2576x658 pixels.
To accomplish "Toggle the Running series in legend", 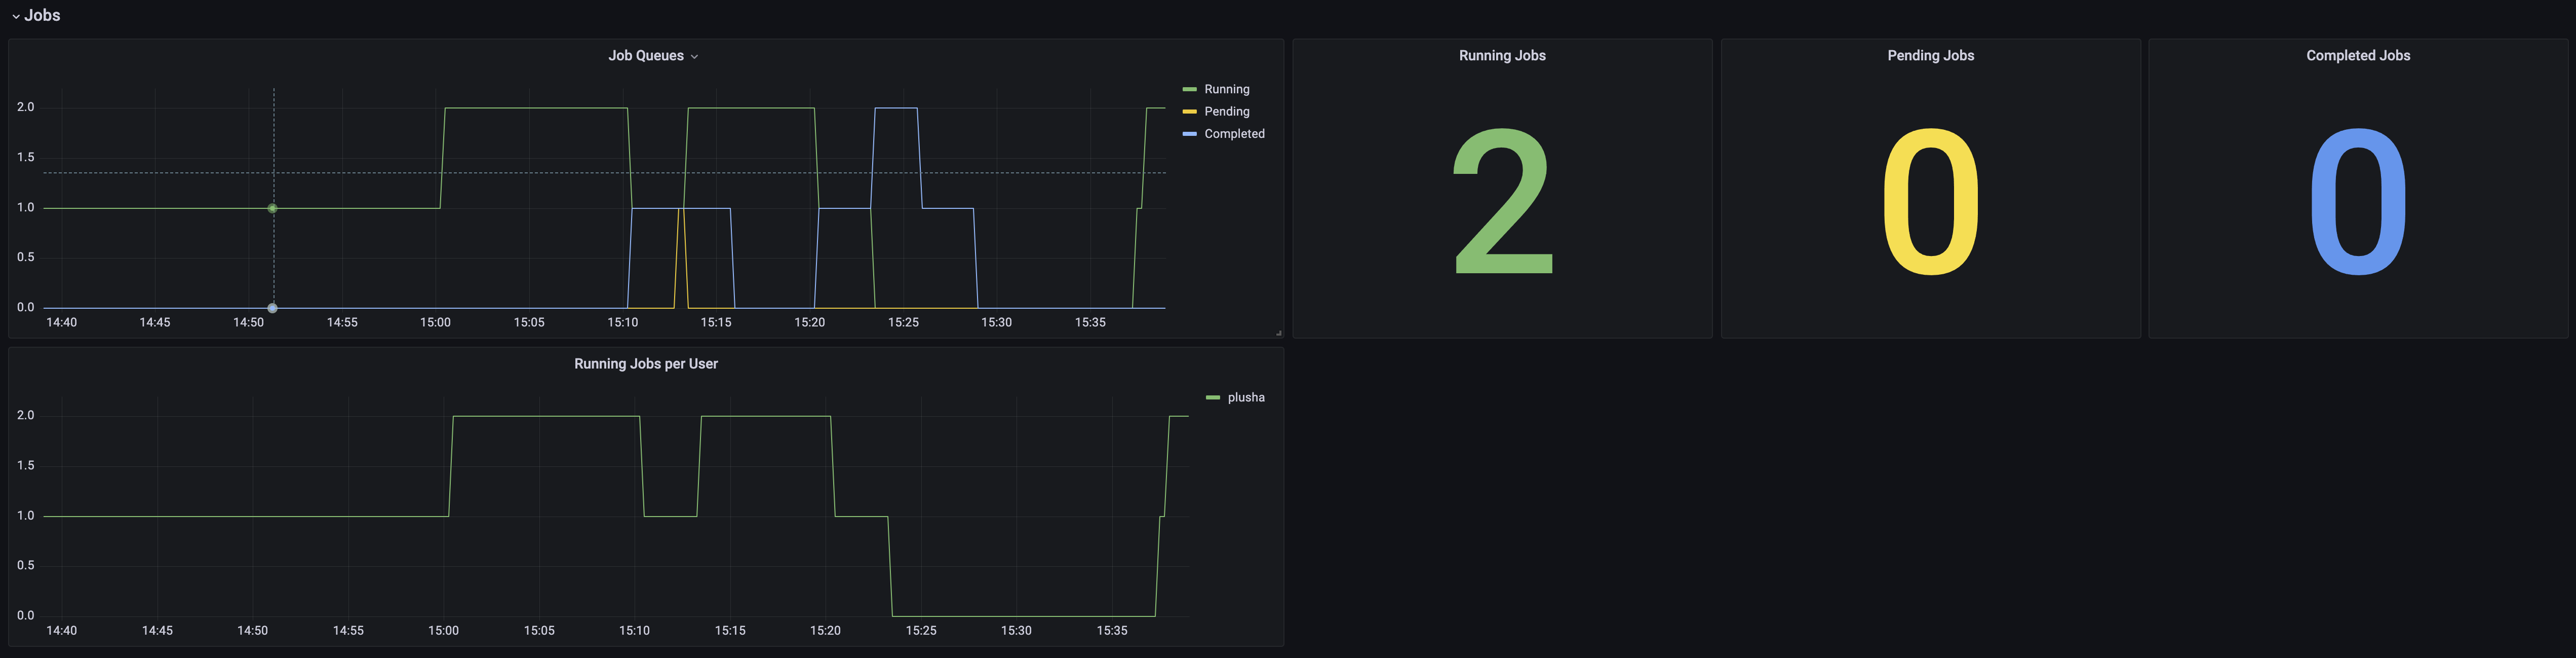I will pyautogui.click(x=1226, y=89).
